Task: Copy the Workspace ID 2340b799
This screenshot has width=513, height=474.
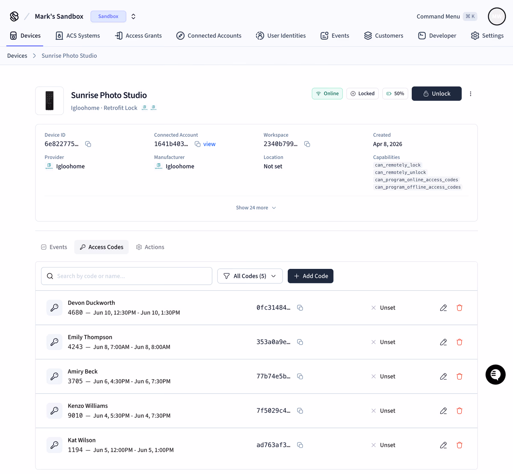Action: point(307,144)
